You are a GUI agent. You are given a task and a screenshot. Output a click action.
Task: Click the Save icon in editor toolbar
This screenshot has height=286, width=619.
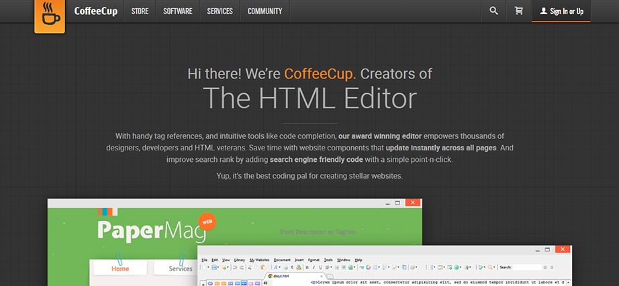214,267
